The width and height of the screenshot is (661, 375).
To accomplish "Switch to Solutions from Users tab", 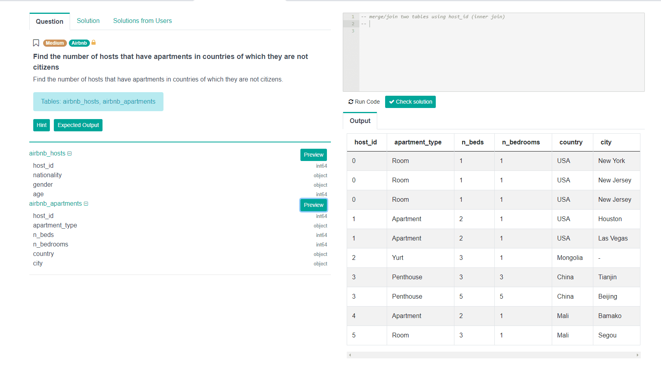I will tap(142, 21).
